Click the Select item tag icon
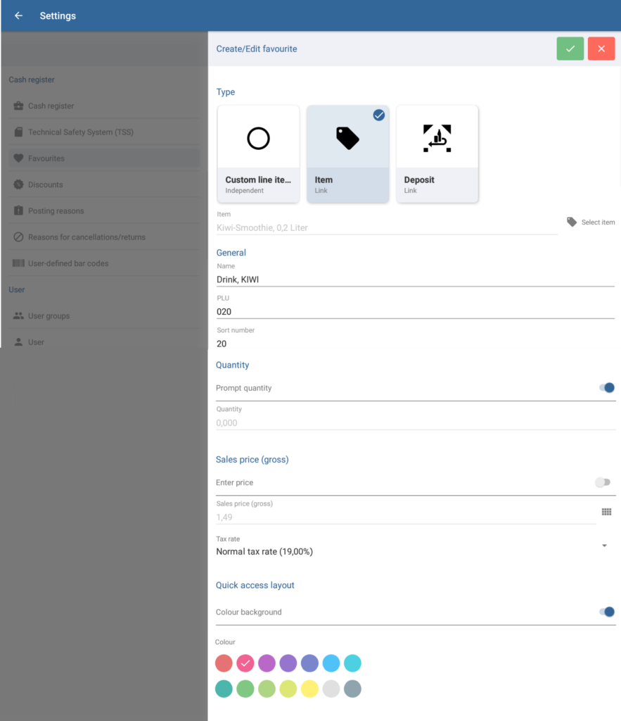 coord(572,222)
